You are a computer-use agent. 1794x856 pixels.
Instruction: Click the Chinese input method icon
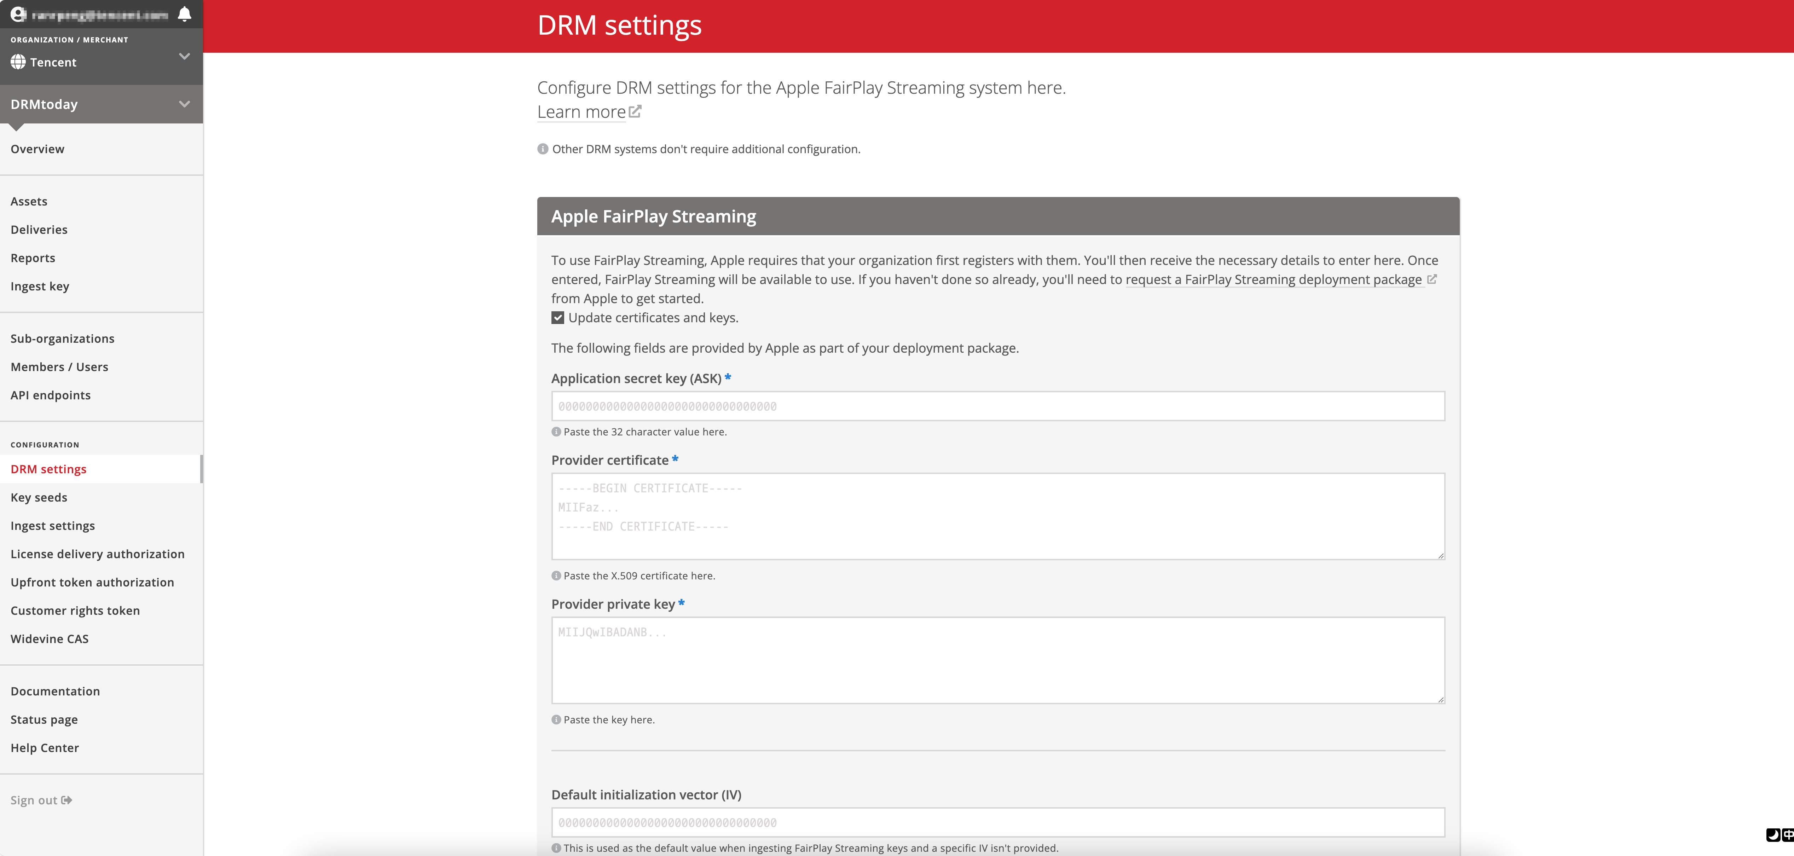click(1788, 834)
